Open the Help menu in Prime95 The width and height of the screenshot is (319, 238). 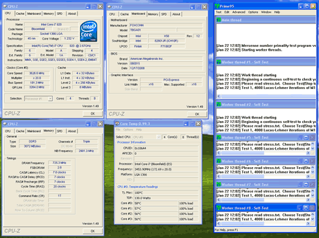point(277,12)
